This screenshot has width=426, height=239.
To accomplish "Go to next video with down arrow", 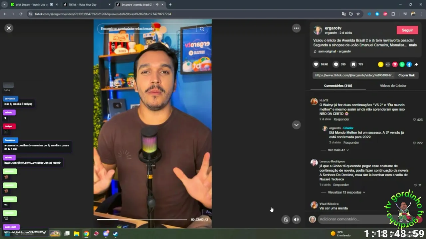I will pyautogui.click(x=296, y=125).
